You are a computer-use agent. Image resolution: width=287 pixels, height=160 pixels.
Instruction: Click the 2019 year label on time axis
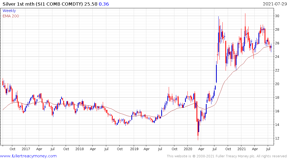click(134, 149)
